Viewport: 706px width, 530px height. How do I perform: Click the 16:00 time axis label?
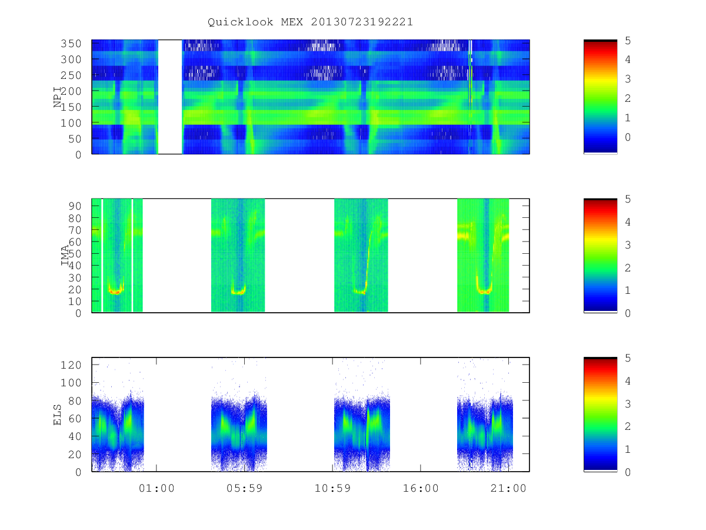[421, 488]
